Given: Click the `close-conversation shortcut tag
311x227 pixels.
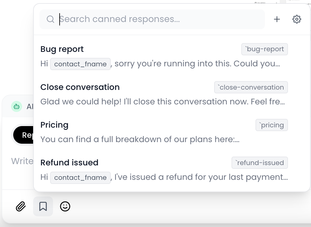Looking at the screenshot, I should 251,87.
